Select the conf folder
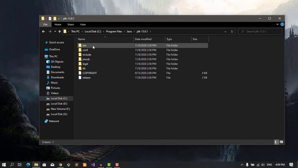The image size is (298, 168). (85, 50)
